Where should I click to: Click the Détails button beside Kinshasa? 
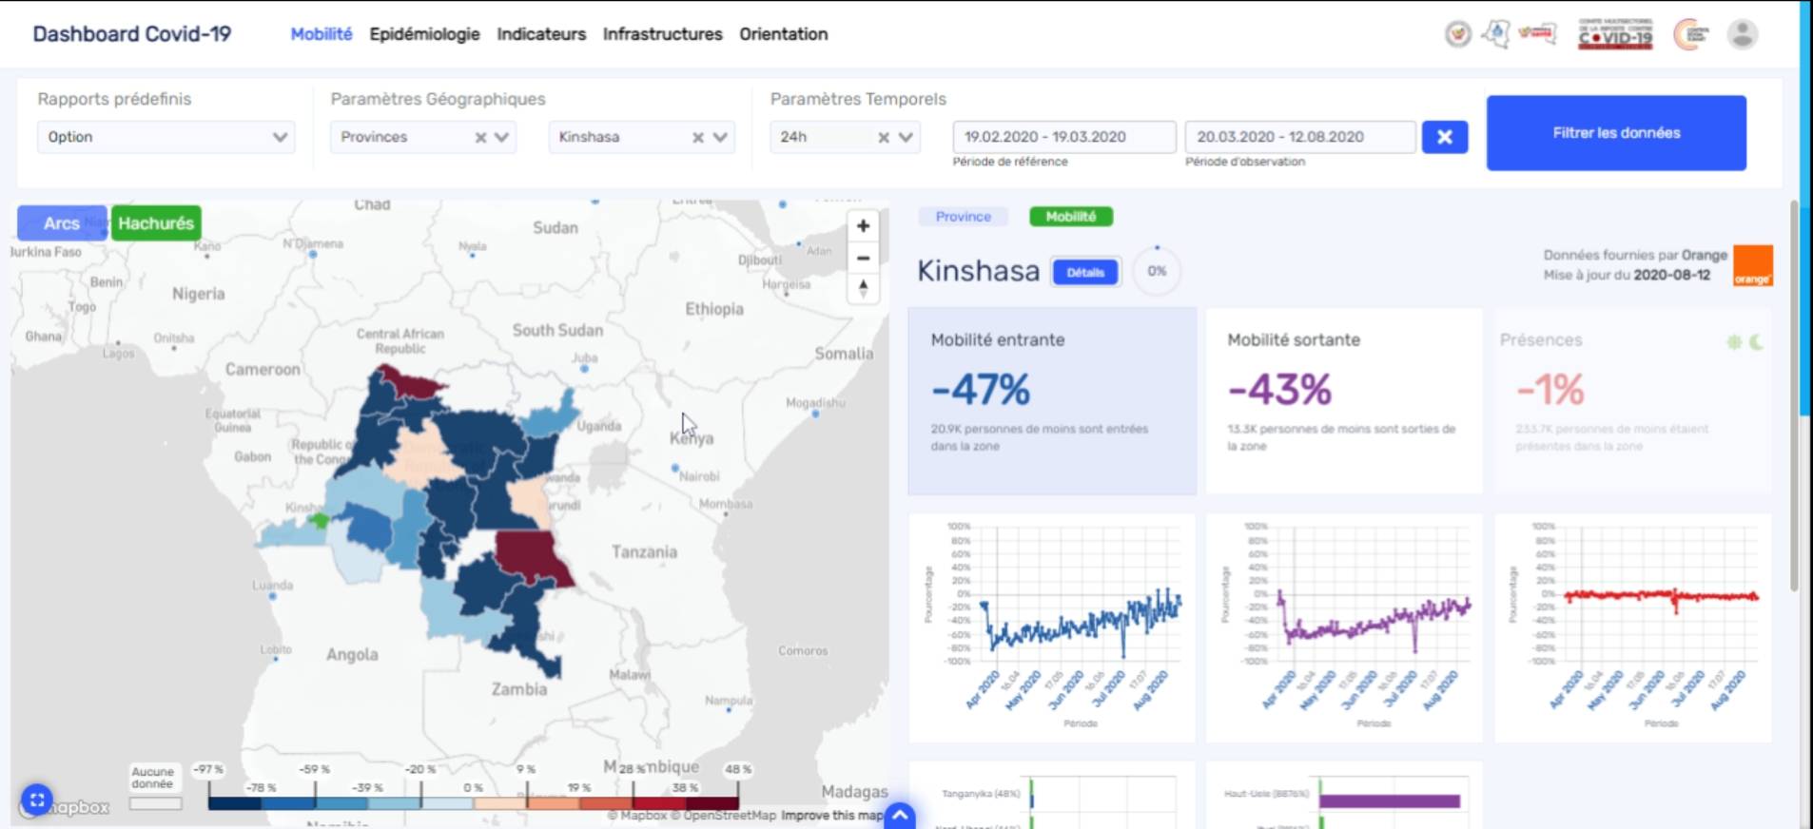click(x=1084, y=272)
